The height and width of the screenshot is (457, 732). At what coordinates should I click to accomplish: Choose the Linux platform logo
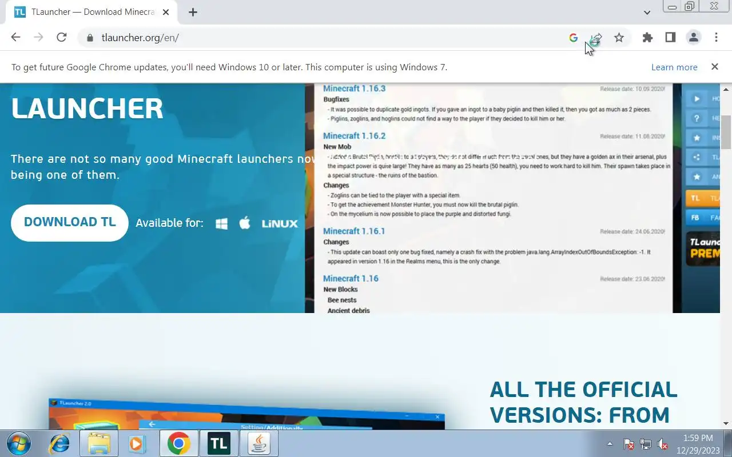(x=280, y=224)
